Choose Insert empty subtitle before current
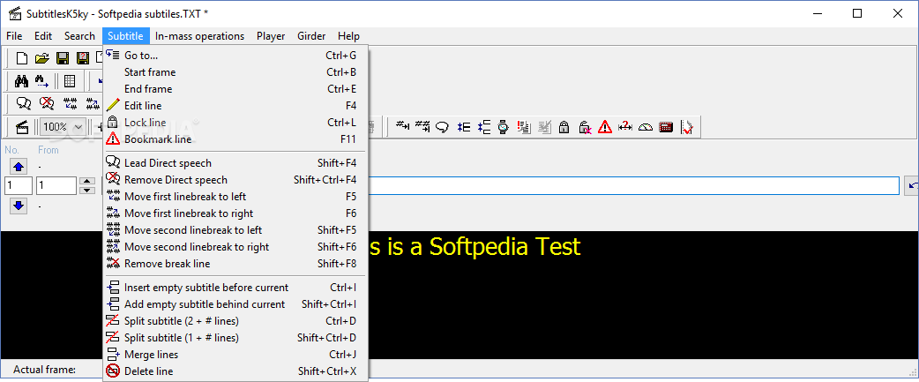The image size is (919, 382). (x=235, y=288)
